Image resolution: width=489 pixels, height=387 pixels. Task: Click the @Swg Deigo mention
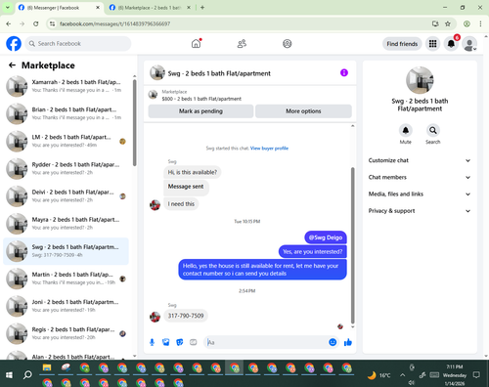click(326, 237)
